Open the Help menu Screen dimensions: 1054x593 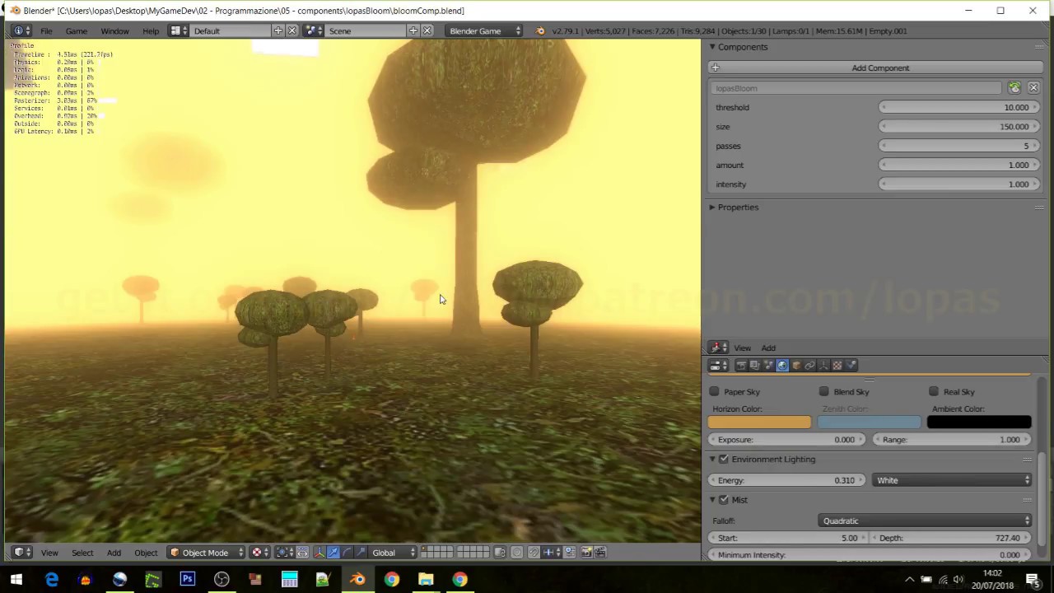151,30
